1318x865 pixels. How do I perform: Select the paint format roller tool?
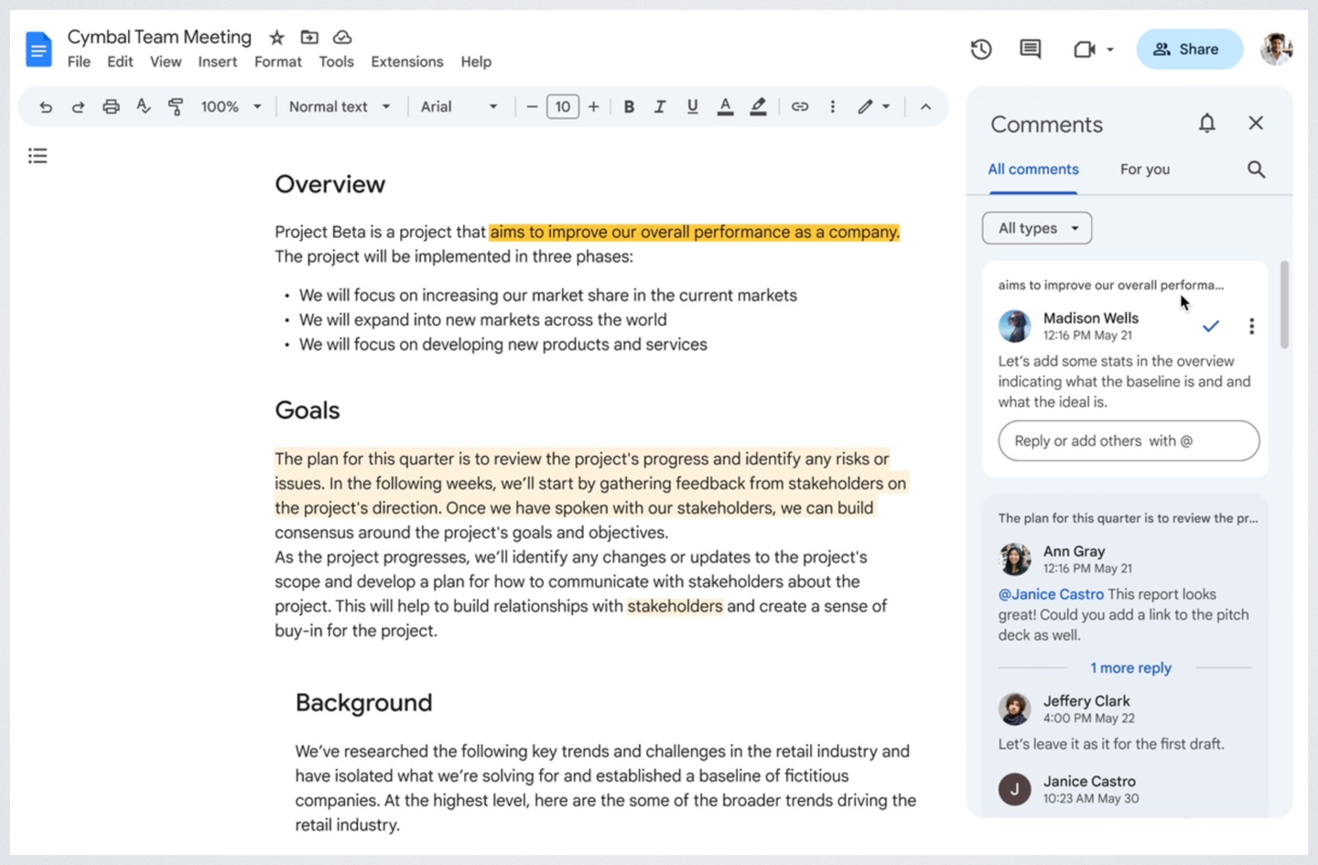click(176, 107)
